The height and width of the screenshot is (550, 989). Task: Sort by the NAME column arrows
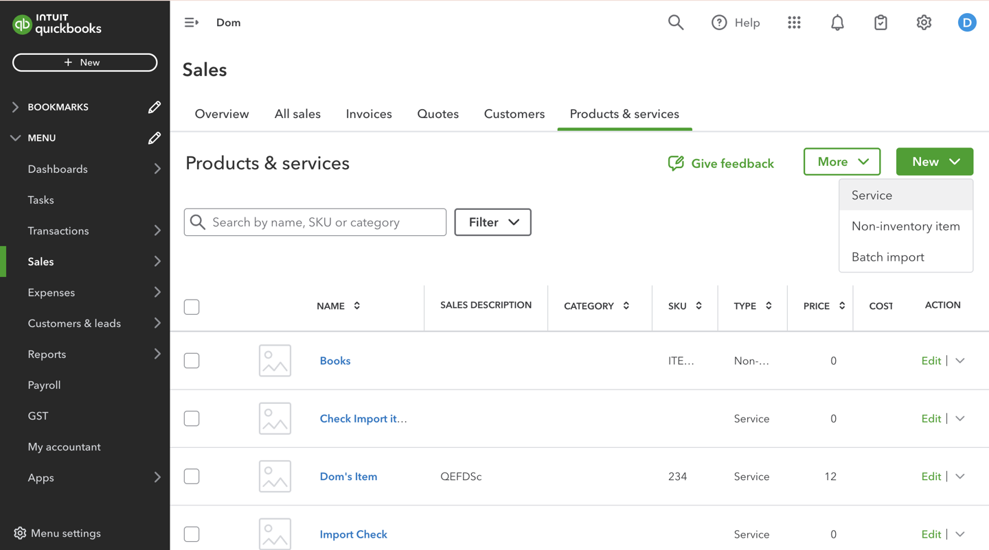[x=357, y=306]
